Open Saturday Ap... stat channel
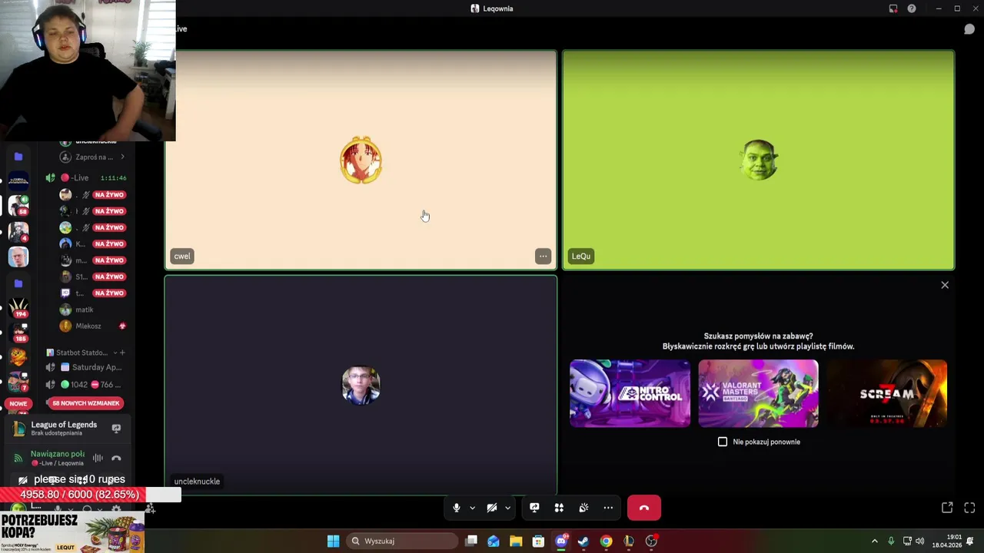The width and height of the screenshot is (984, 553). point(86,367)
